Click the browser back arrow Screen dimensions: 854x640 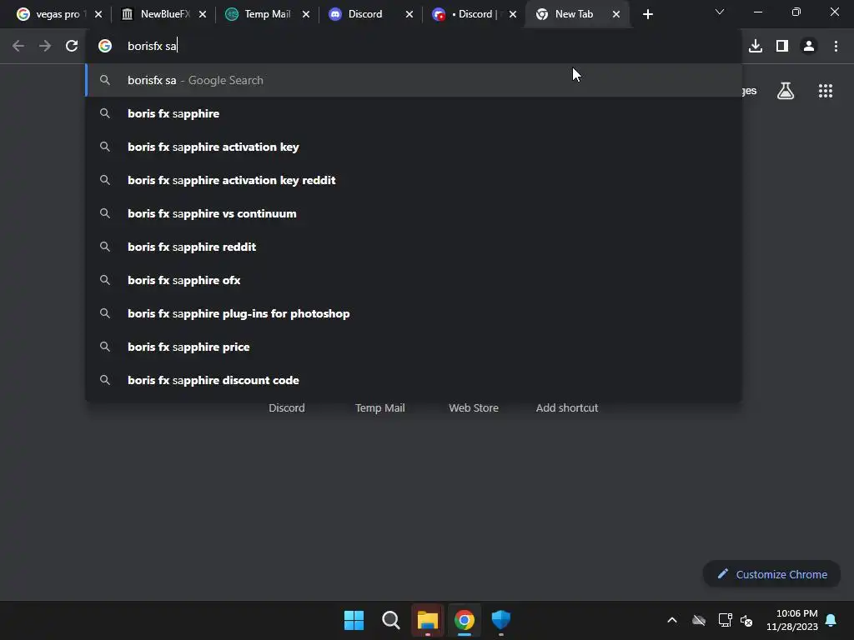pyautogui.click(x=18, y=47)
